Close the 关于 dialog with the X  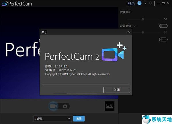129,32
